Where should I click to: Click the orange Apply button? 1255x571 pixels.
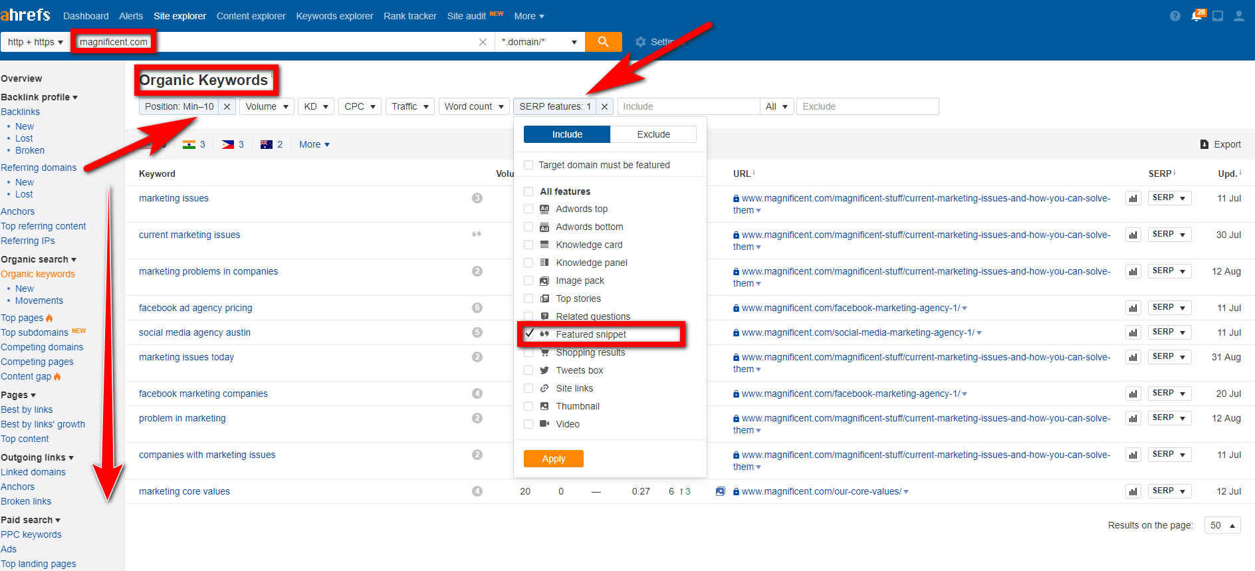pyautogui.click(x=554, y=459)
